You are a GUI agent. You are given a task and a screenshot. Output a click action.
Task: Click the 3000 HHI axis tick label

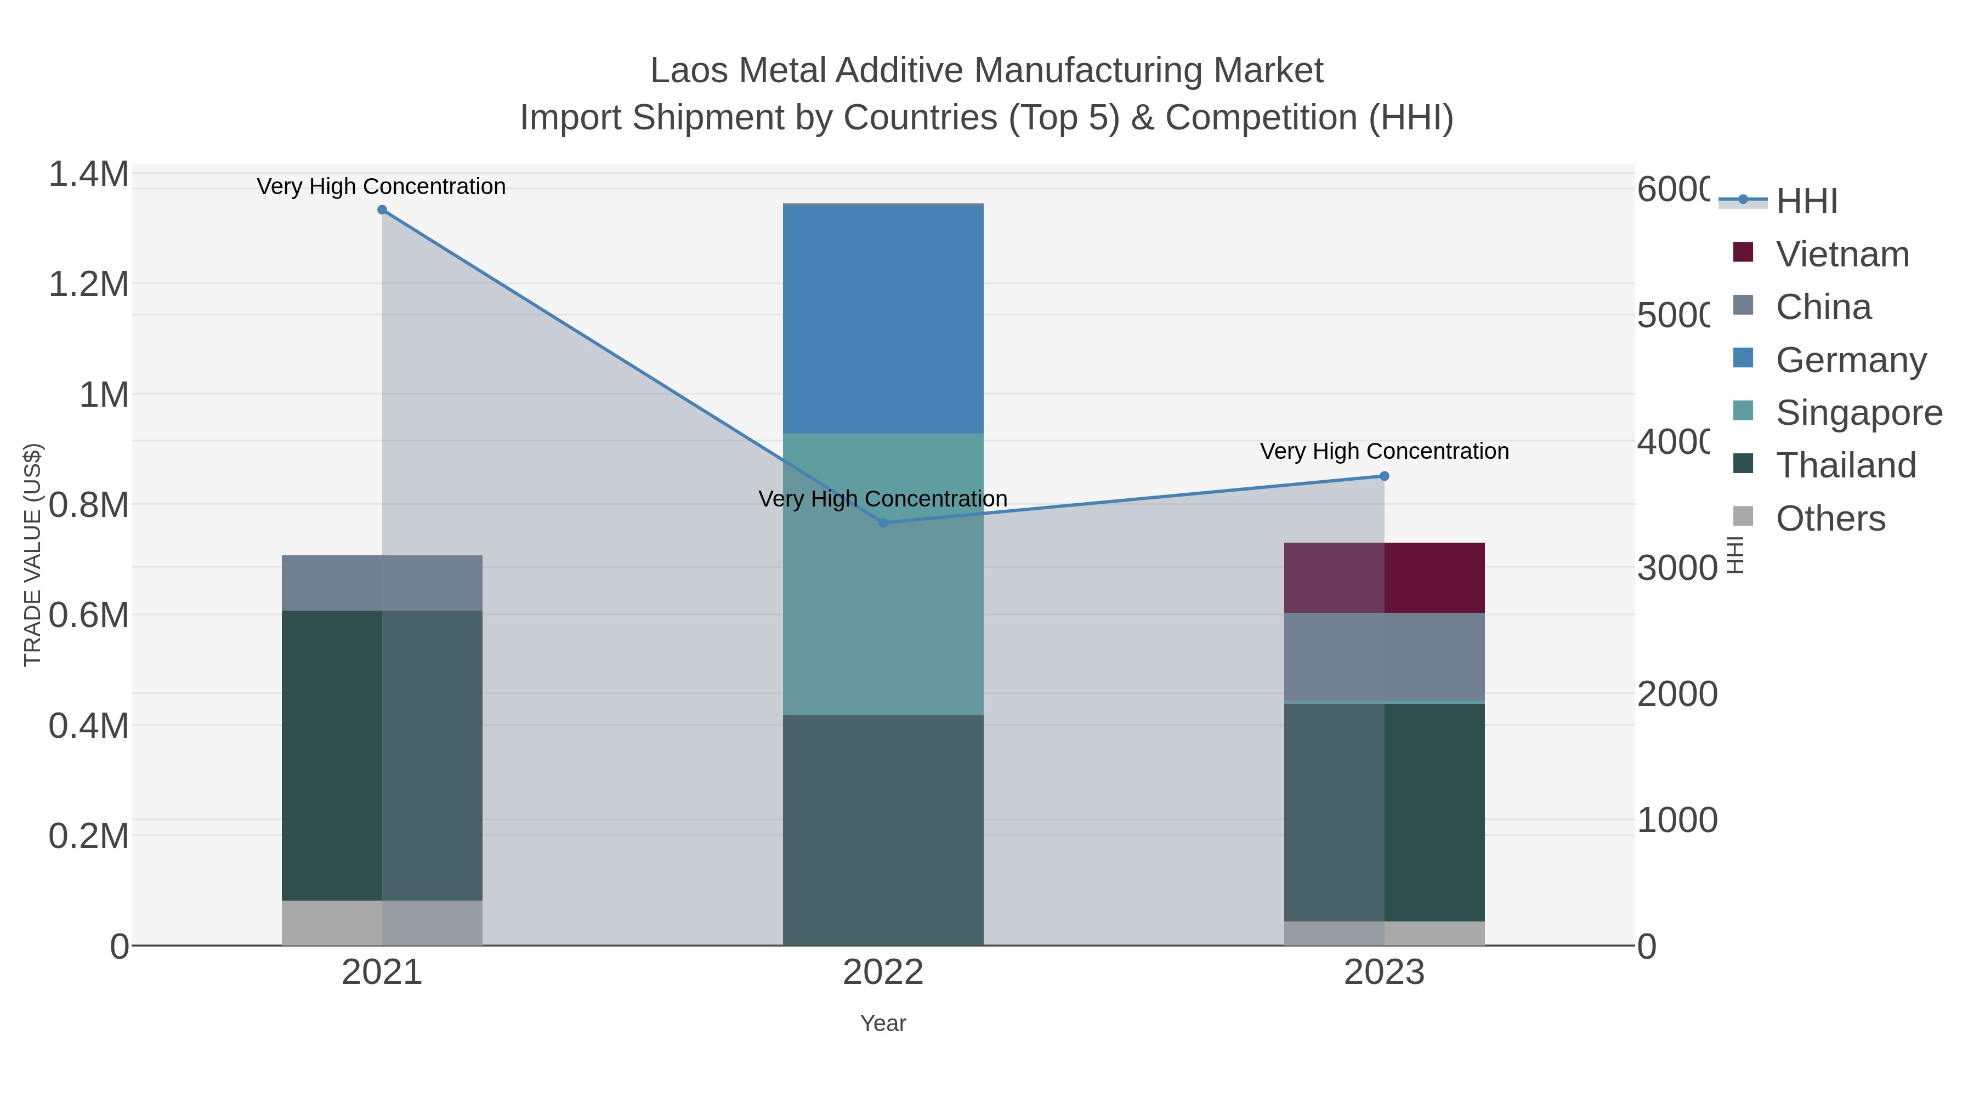(x=1677, y=568)
